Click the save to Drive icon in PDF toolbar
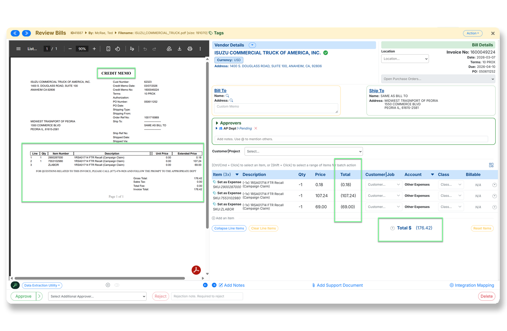The image size is (507, 331). click(169, 49)
